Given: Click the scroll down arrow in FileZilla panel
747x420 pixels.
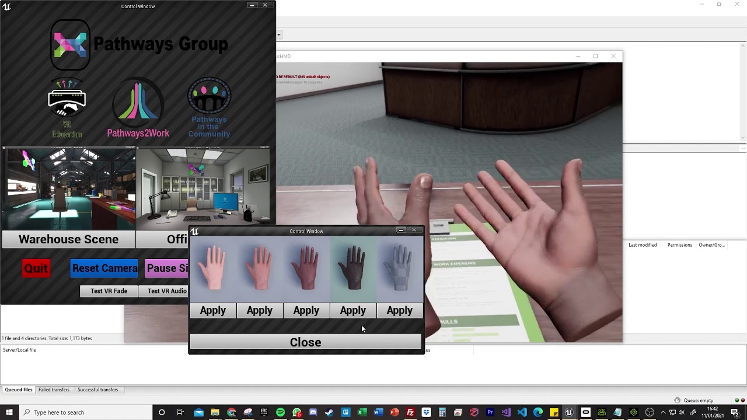Looking at the screenshot, I should (743, 138).
